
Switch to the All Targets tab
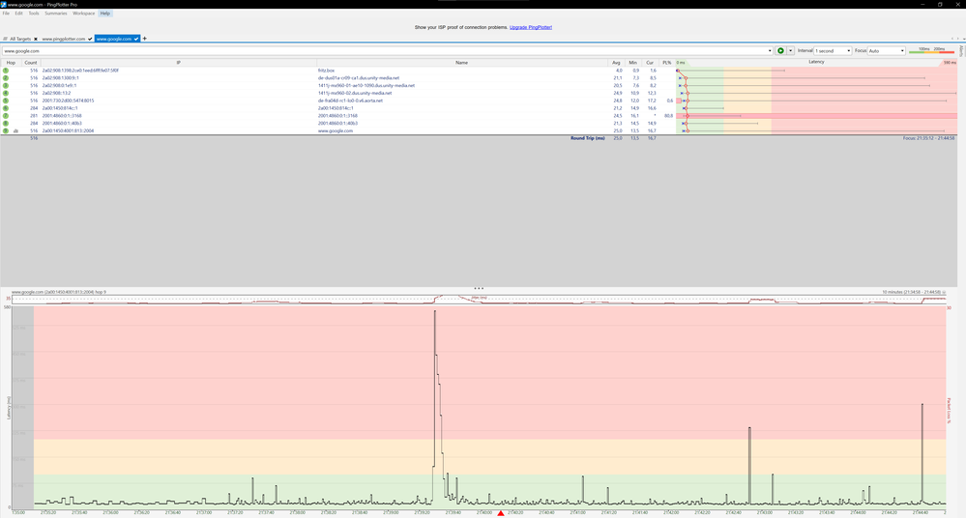(20, 39)
